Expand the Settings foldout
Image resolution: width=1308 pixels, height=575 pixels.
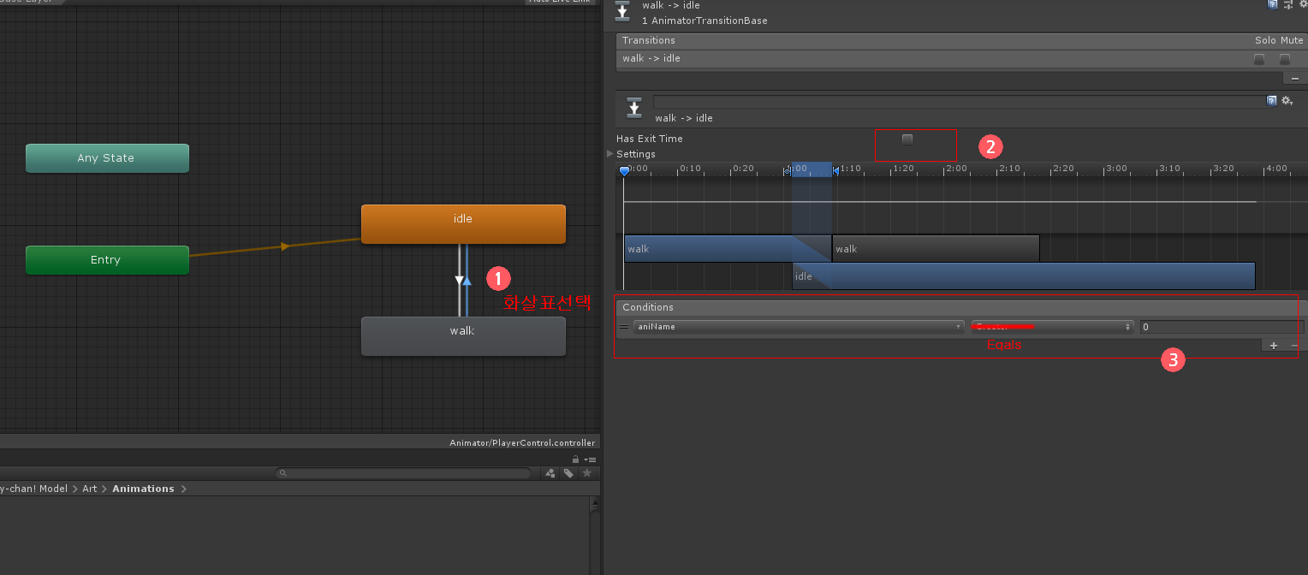pyautogui.click(x=610, y=154)
